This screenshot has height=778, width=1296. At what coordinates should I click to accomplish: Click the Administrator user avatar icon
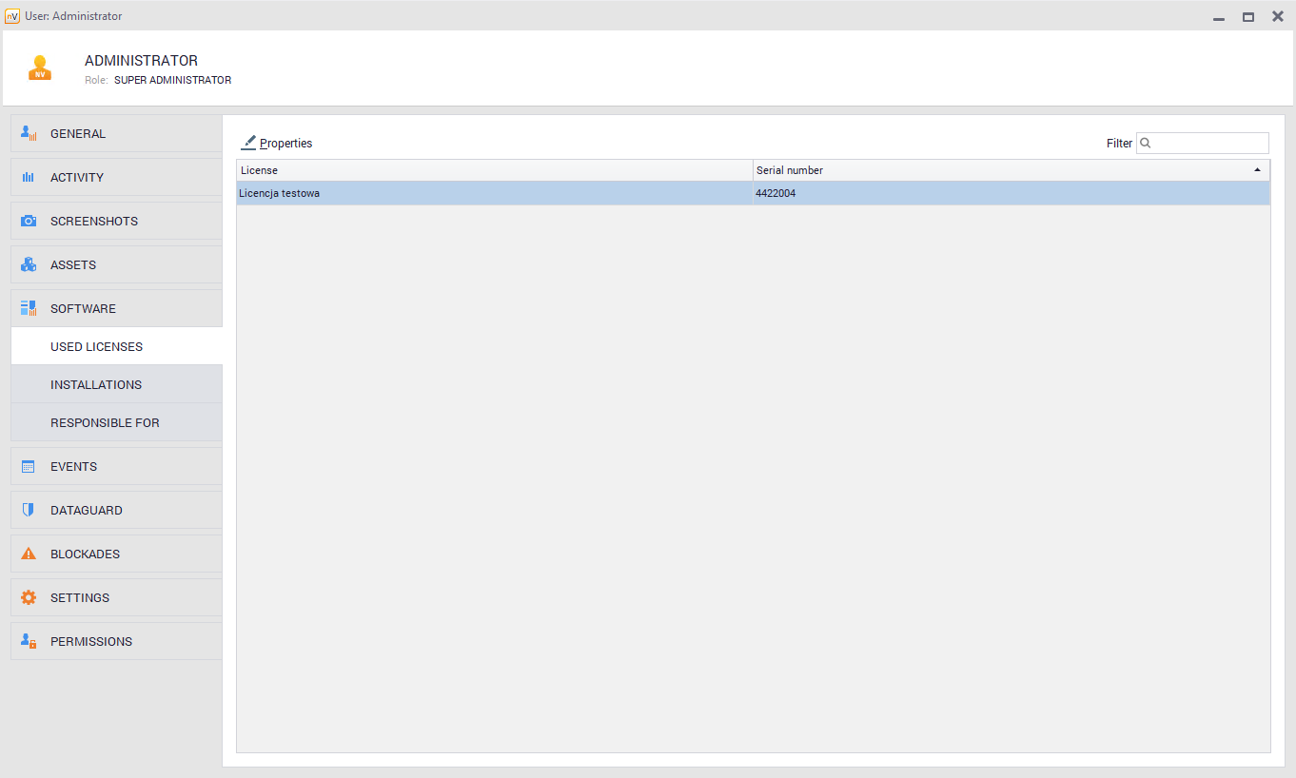tap(40, 68)
